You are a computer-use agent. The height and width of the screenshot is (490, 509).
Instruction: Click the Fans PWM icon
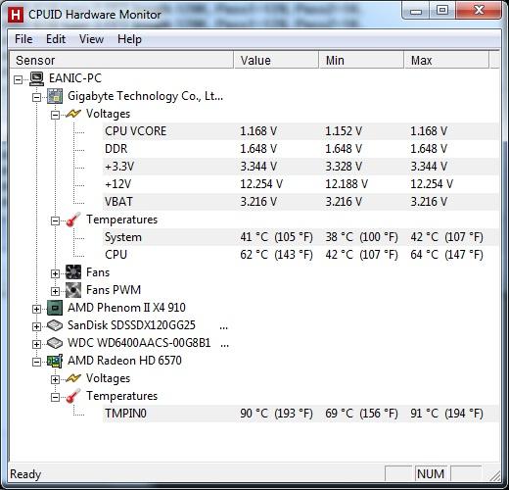73,290
